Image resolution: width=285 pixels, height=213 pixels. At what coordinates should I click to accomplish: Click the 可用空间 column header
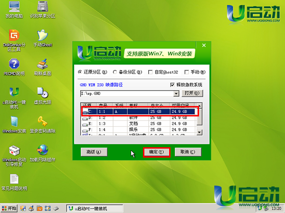182,106
